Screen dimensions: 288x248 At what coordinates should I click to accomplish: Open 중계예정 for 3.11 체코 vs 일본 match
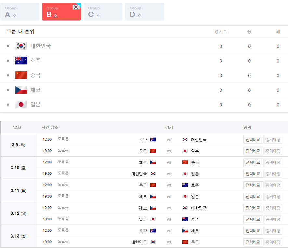pos(273,197)
